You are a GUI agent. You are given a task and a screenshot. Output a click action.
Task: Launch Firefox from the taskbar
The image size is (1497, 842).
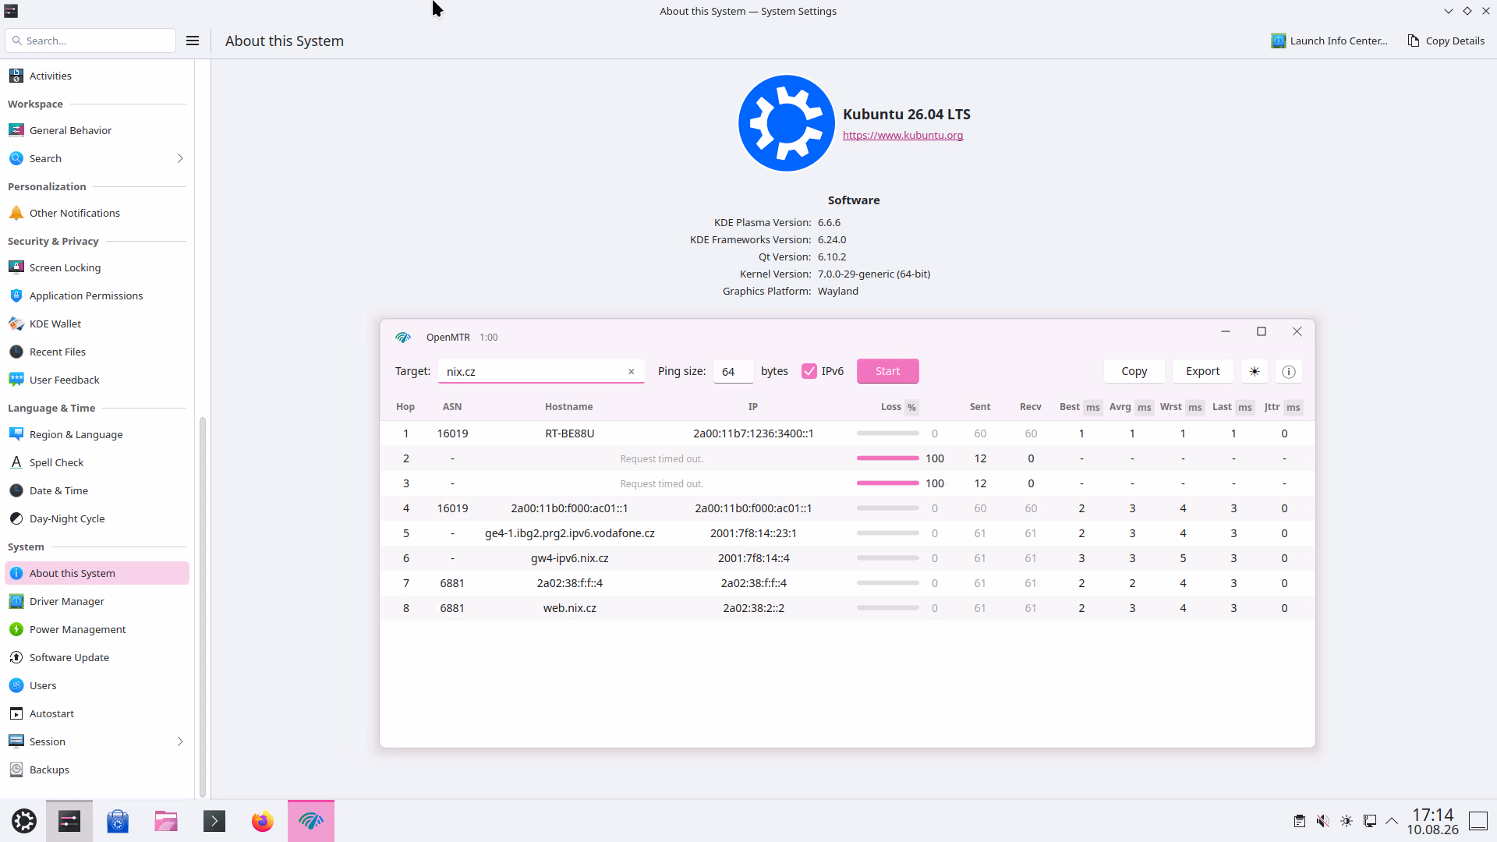(263, 821)
